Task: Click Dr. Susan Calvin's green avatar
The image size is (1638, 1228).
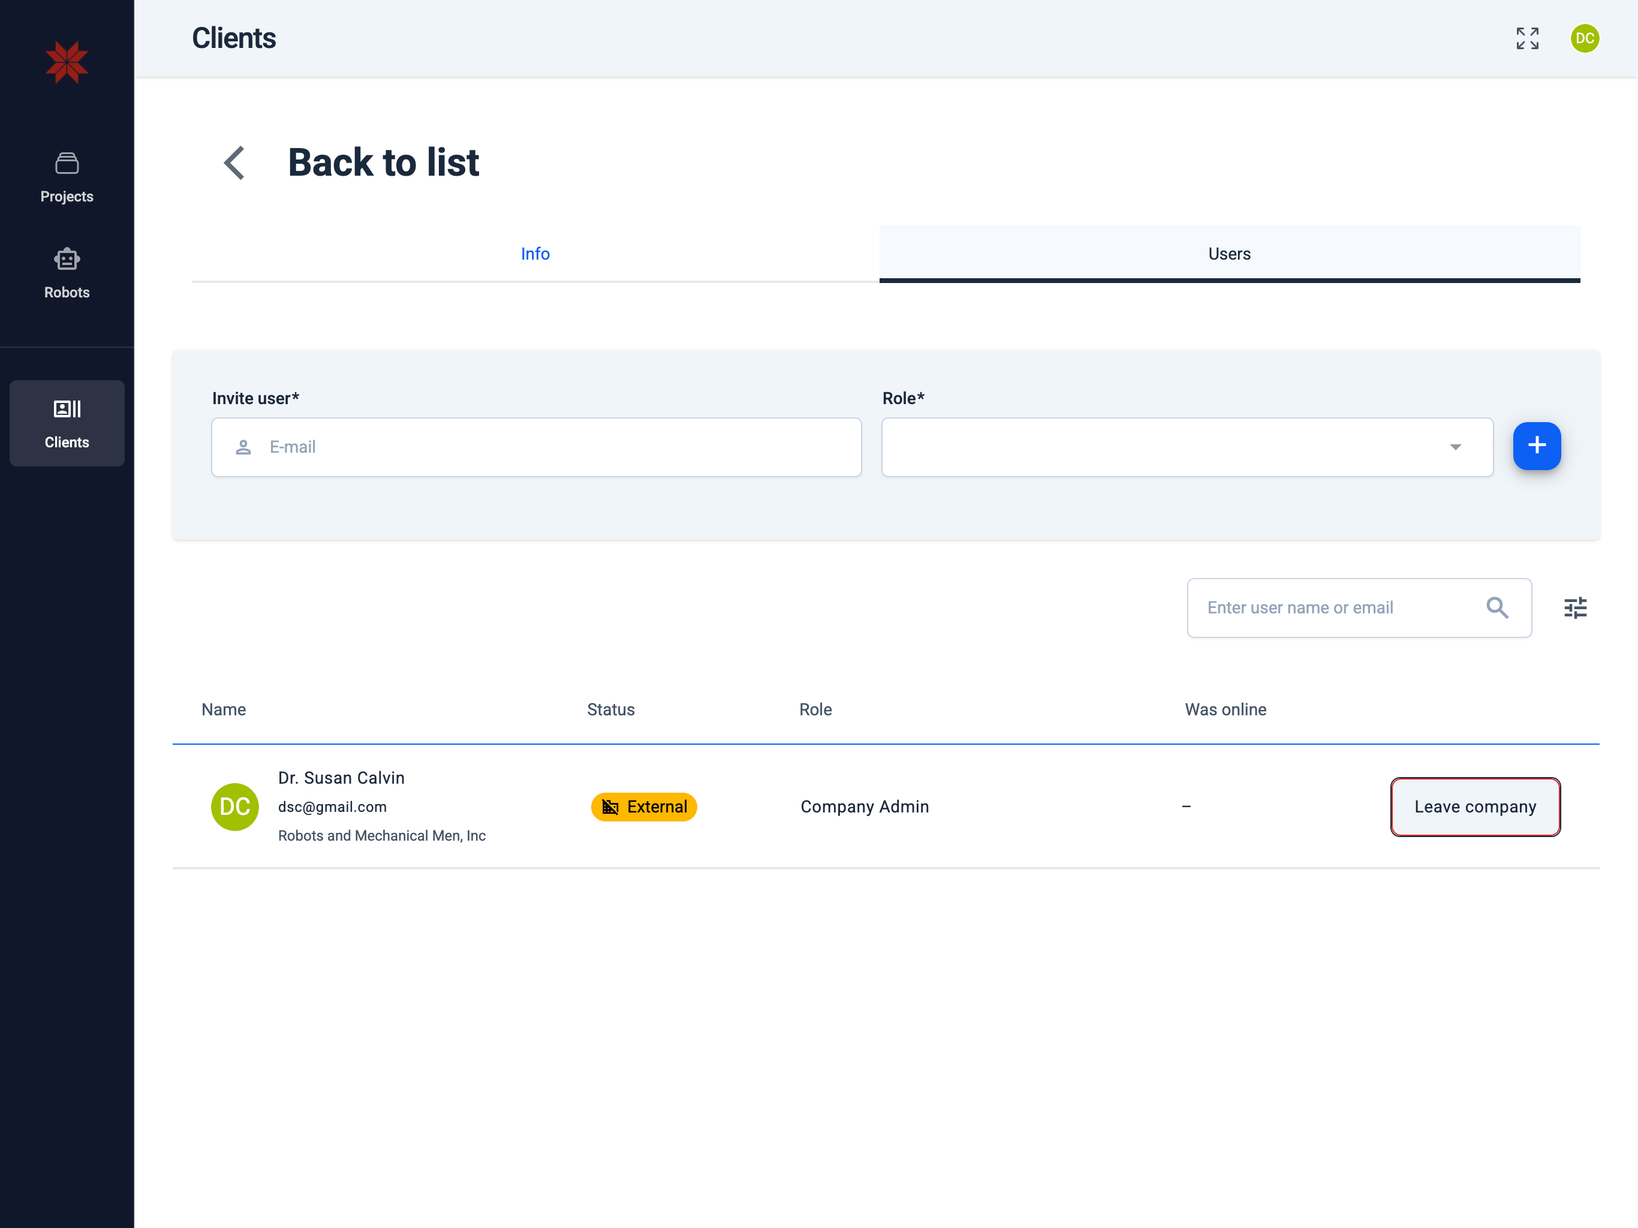Action: click(235, 806)
